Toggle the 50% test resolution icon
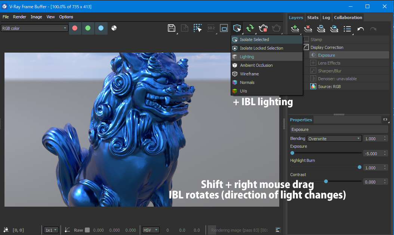 pyautogui.click(x=211, y=28)
